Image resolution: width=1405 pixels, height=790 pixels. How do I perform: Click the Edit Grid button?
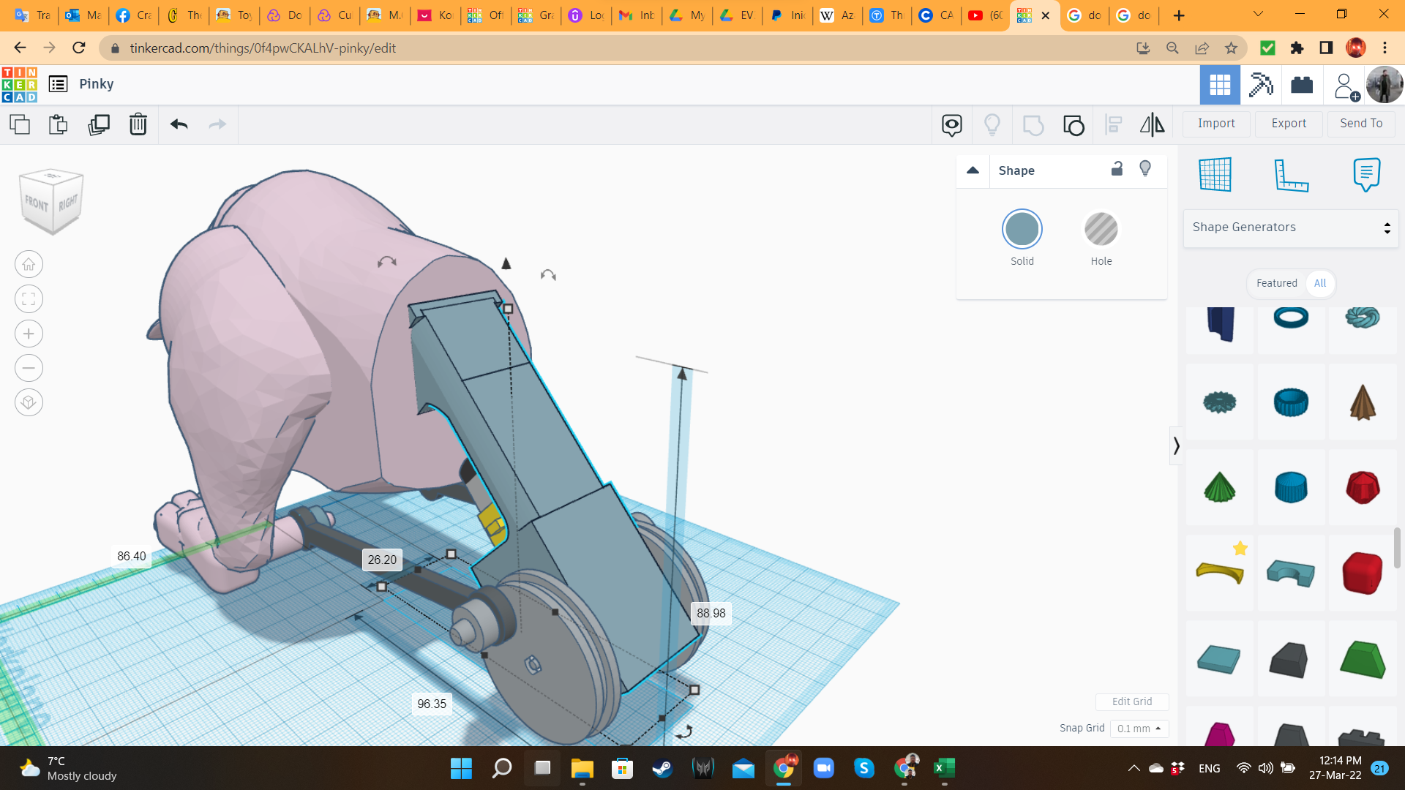(x=1131, y=701)
